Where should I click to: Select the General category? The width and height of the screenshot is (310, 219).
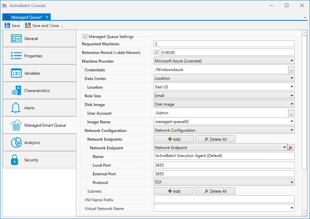(40, 39)
